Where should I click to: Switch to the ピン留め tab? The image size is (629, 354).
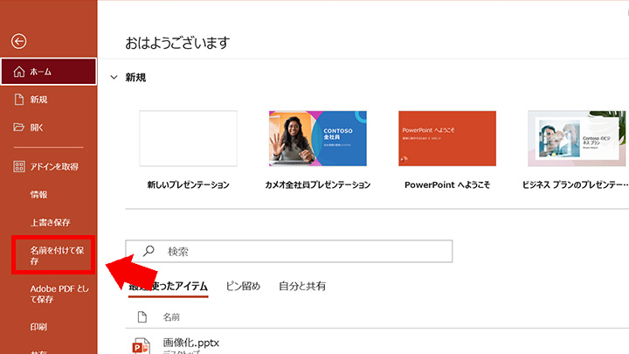click(x=243, y=286)
